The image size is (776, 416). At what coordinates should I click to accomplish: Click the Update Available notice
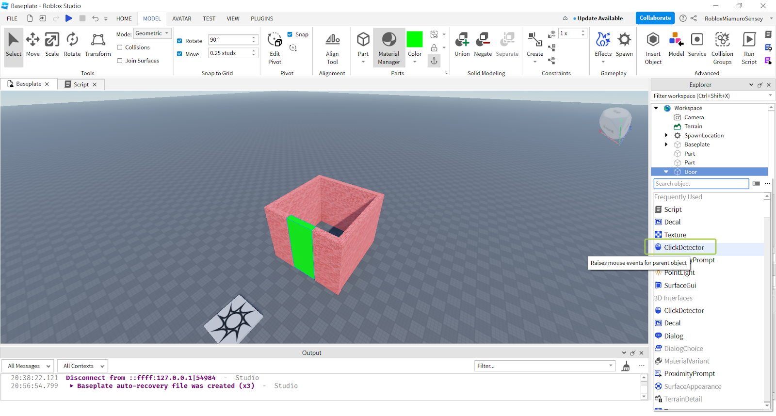(598, 18)
